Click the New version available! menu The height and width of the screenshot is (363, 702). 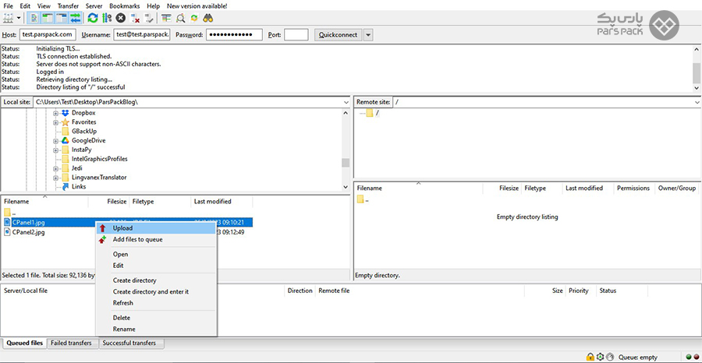pos(197,6)
